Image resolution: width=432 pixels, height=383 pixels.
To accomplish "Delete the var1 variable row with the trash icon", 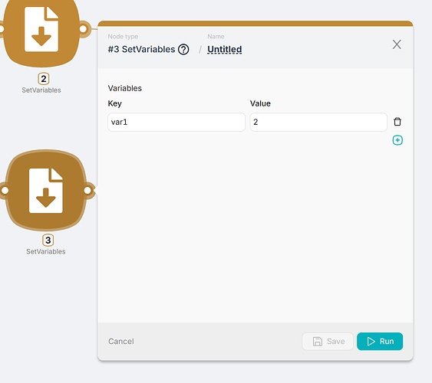I will click(397, 122).
